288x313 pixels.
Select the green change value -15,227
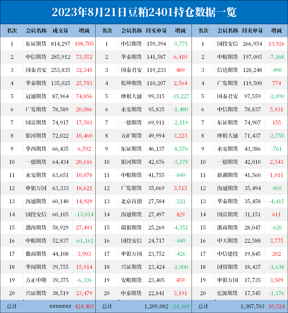point(180,96)
